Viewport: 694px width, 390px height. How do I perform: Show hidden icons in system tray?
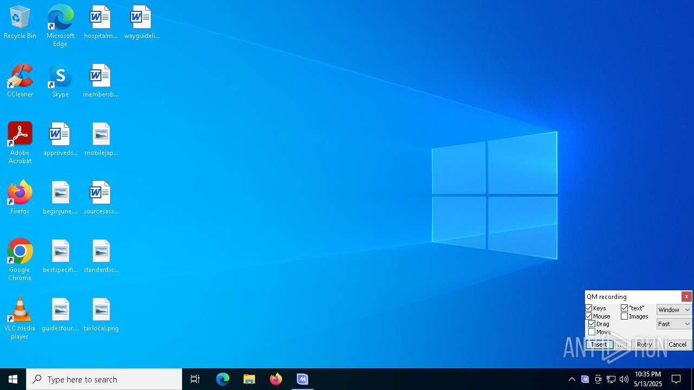pos(572,379)
